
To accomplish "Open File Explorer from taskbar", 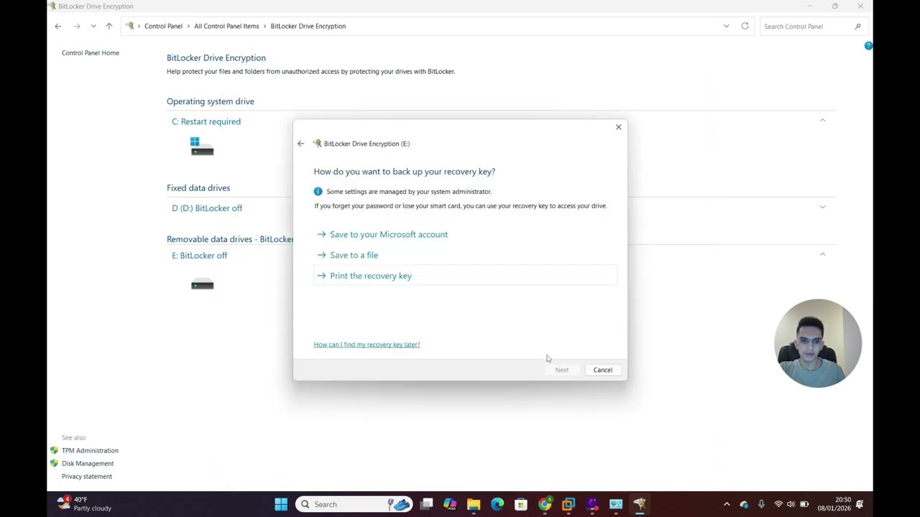I will [474, 504].
